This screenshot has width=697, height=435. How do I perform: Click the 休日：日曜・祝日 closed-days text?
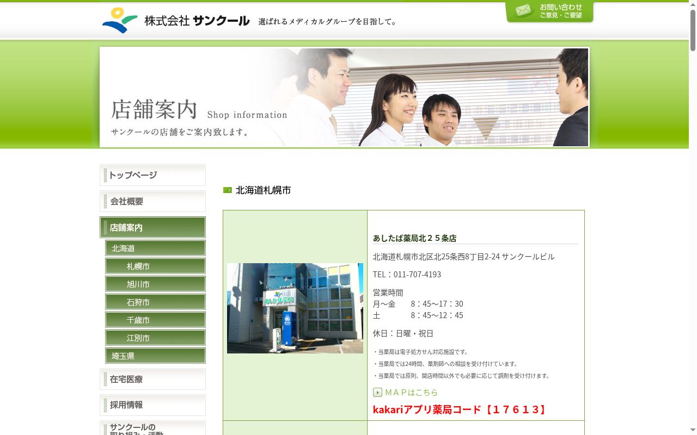(x=403, y=333)
